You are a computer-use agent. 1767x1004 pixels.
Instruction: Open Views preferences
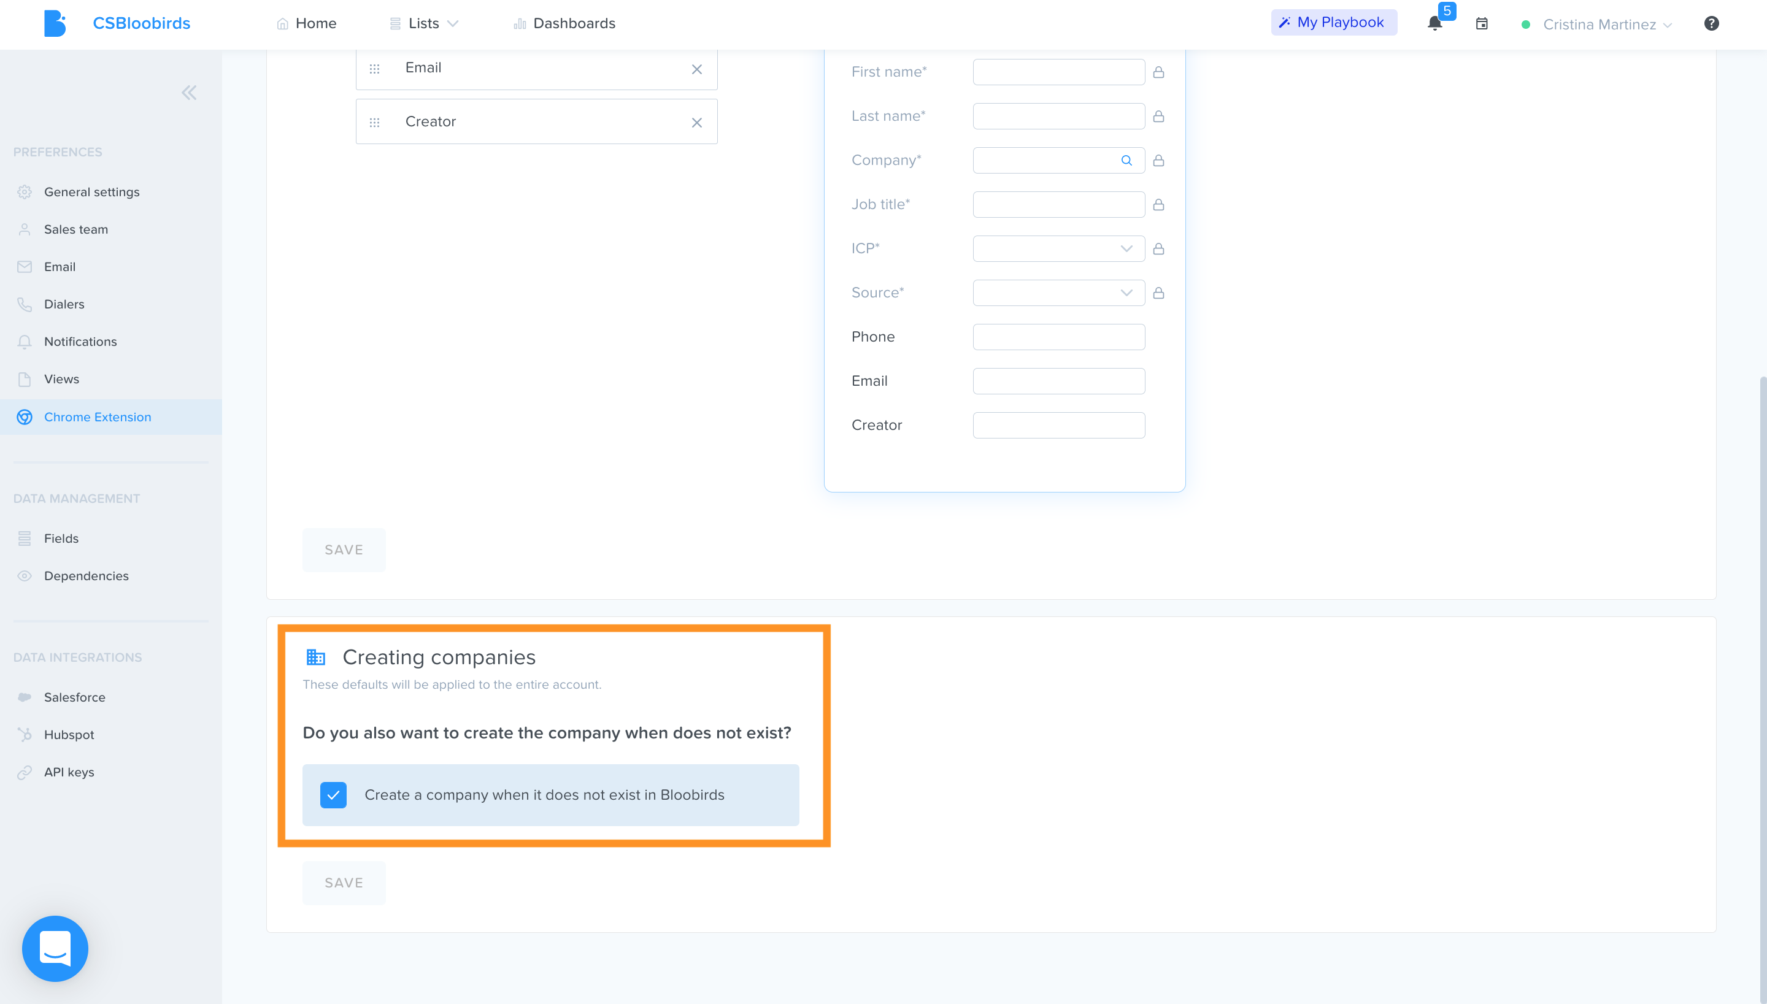click(x=61, y=379)
